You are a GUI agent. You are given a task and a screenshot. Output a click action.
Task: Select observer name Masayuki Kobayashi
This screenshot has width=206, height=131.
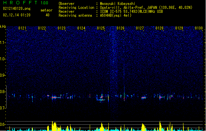(118, 4)
